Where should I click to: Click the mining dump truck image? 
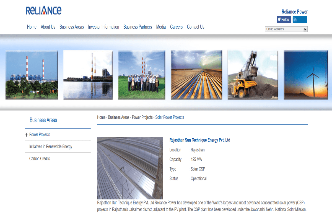[253, 75]
